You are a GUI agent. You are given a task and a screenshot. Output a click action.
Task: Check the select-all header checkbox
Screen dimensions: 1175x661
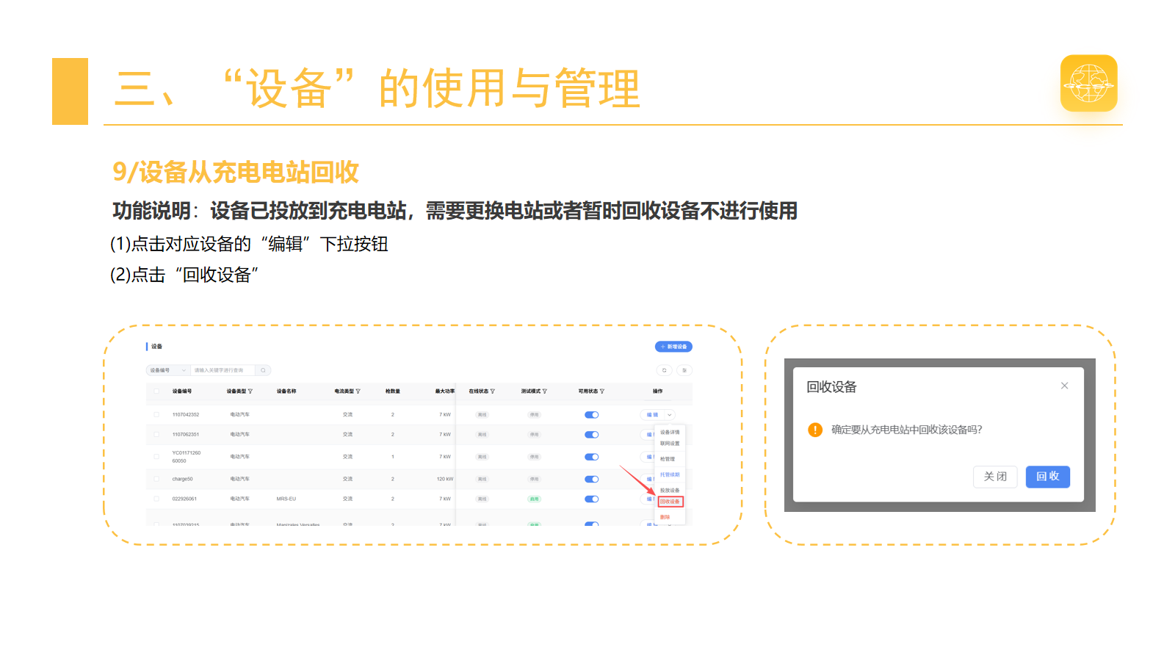tap(156, 391)
